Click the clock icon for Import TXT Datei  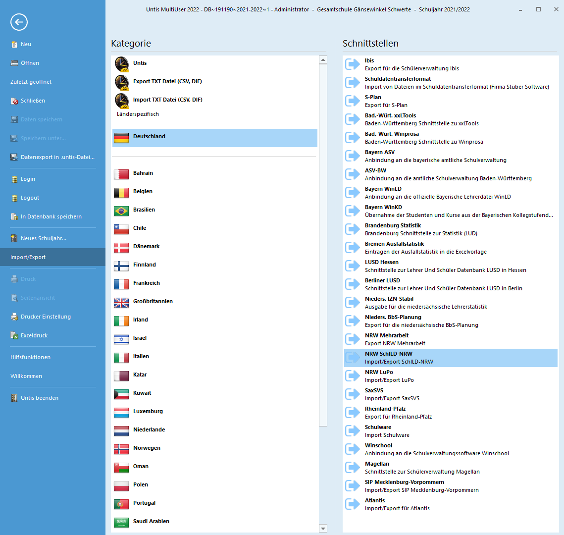[122, 101]
